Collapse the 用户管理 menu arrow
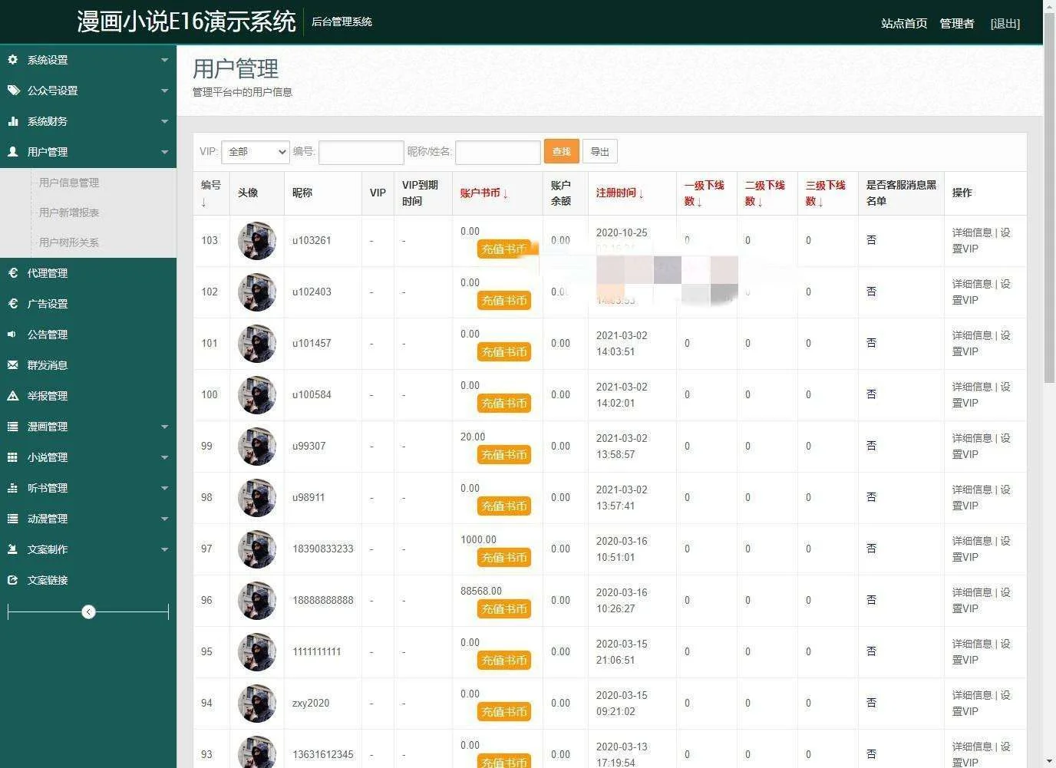The width and height of the screenshot is (1056, 768). coord(164,152)
